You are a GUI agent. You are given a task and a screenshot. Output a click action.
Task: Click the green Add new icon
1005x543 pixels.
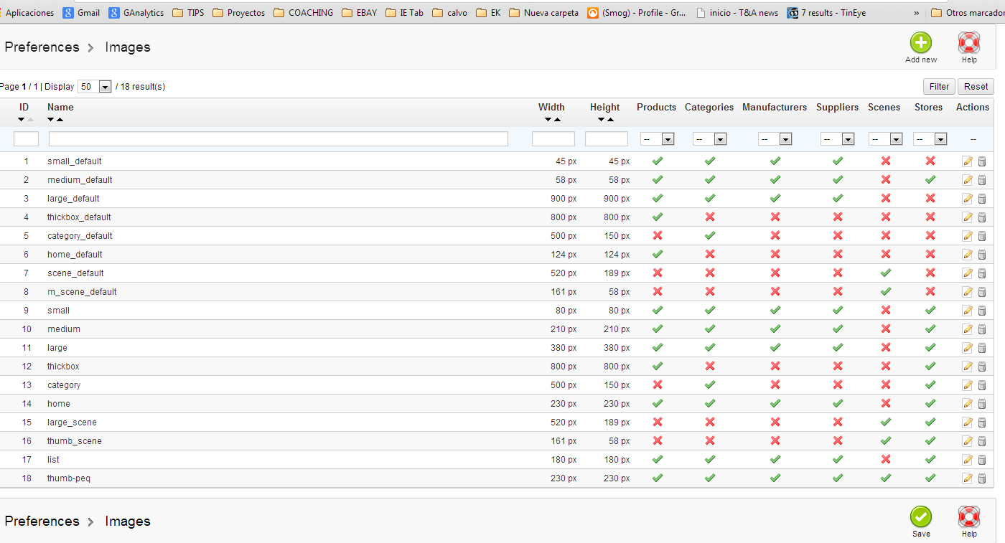[x=921, y=43]
